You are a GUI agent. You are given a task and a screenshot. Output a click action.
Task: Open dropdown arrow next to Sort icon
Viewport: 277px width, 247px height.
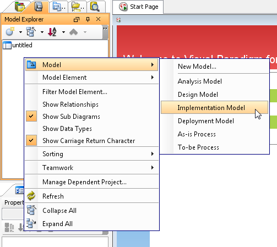[63, 32]
